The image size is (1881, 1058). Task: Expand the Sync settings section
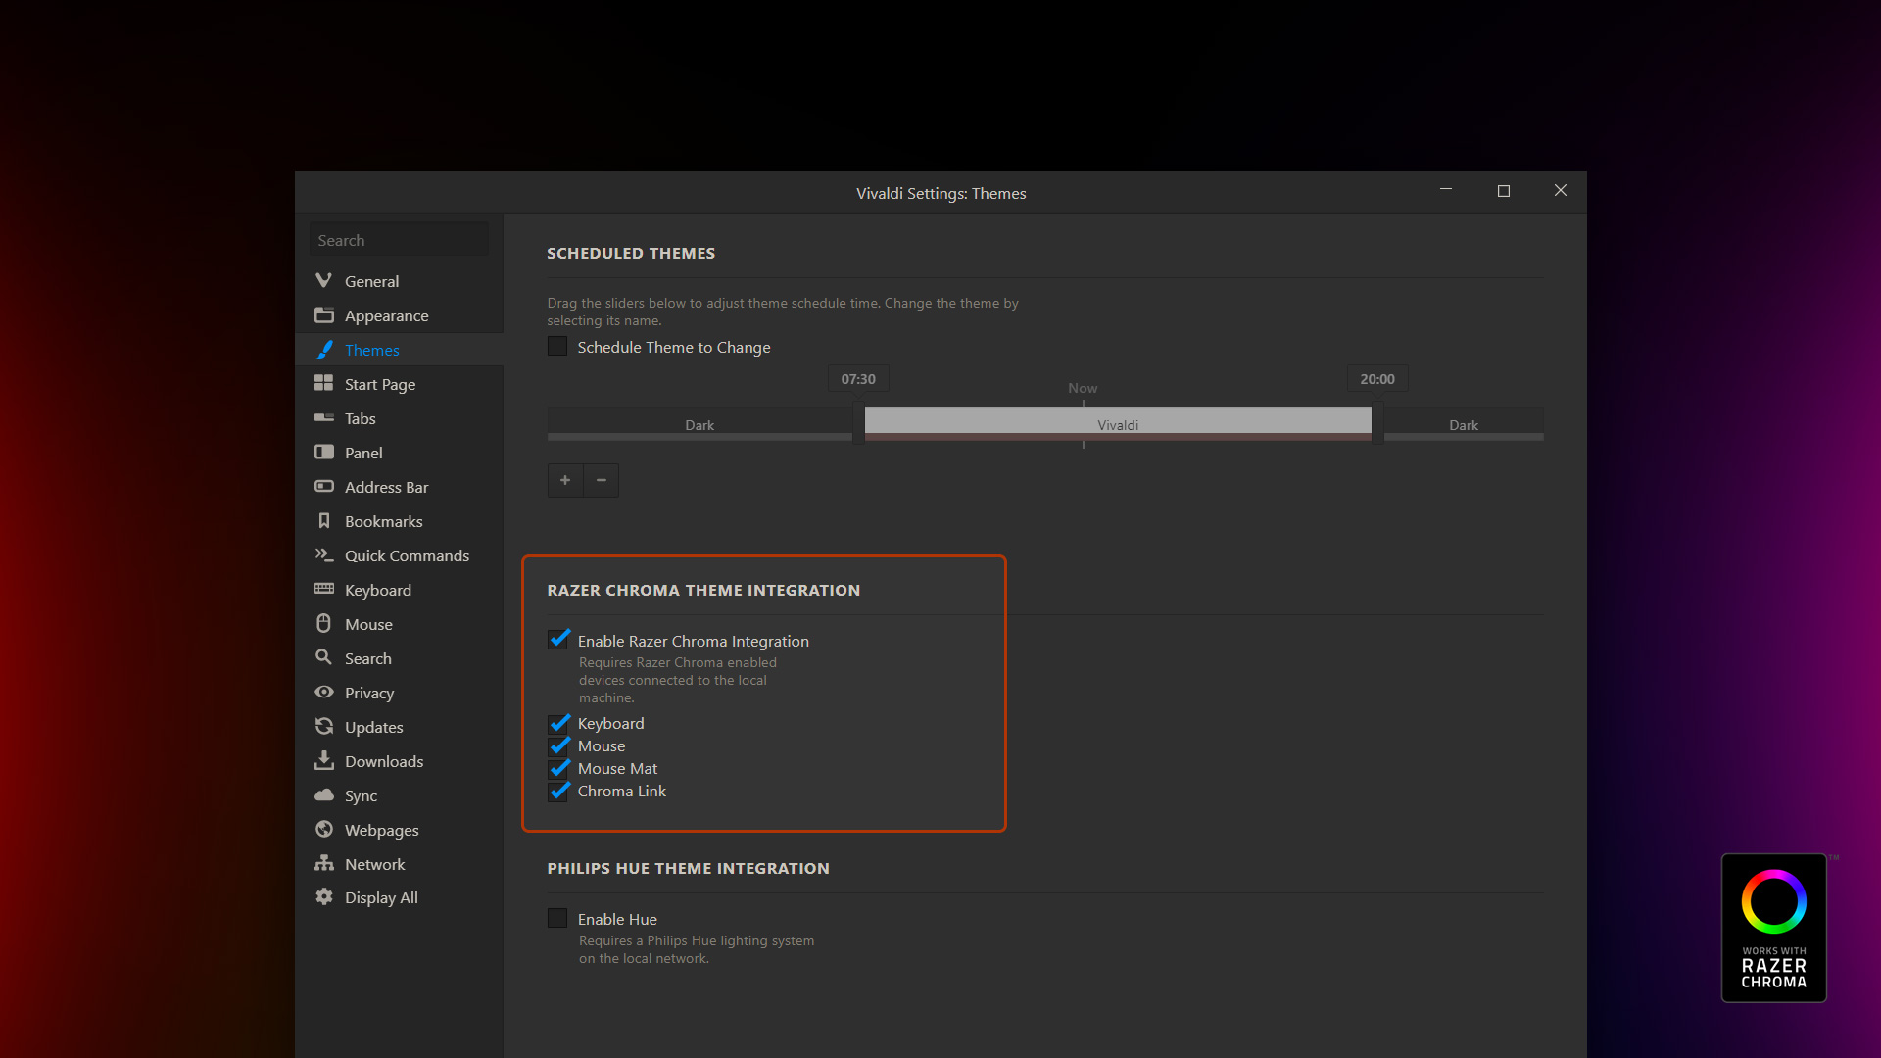point(358,794)
